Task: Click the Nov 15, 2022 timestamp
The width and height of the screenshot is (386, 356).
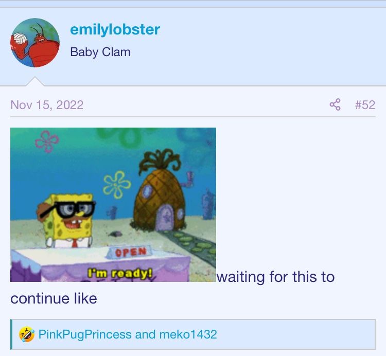Action: pos(47,105)
